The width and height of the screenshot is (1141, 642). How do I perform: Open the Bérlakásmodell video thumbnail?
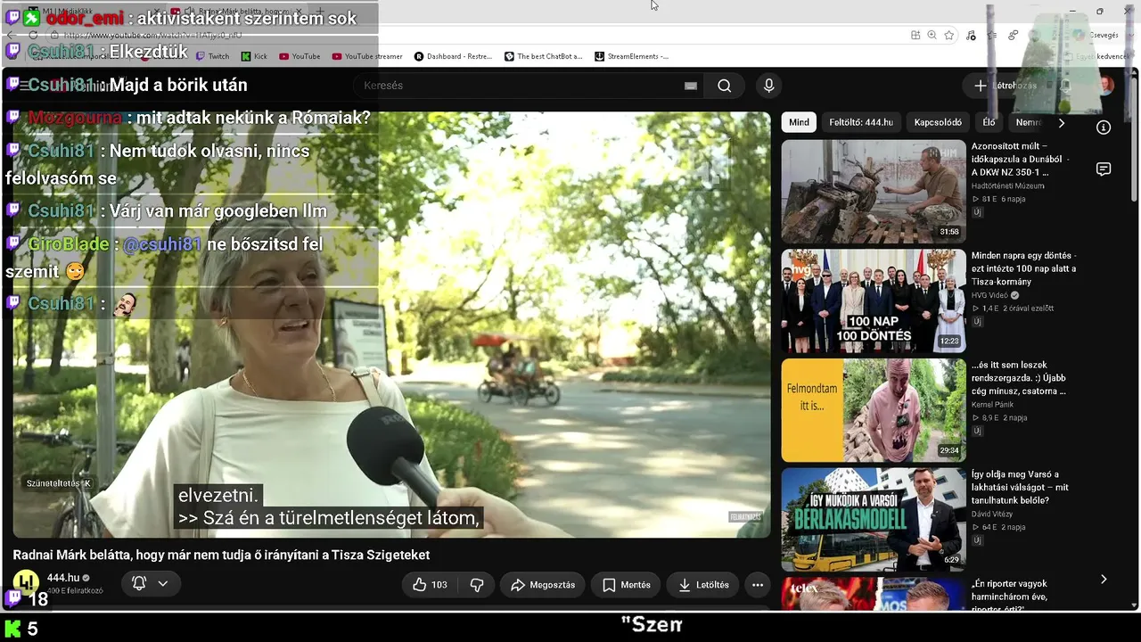[874, 520]
